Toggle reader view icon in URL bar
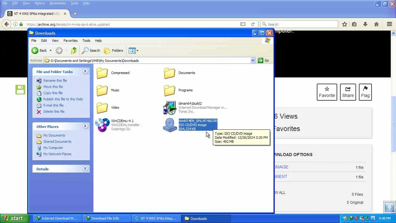The height and width of the screenshot is (223, 396). tap(243, 24)
